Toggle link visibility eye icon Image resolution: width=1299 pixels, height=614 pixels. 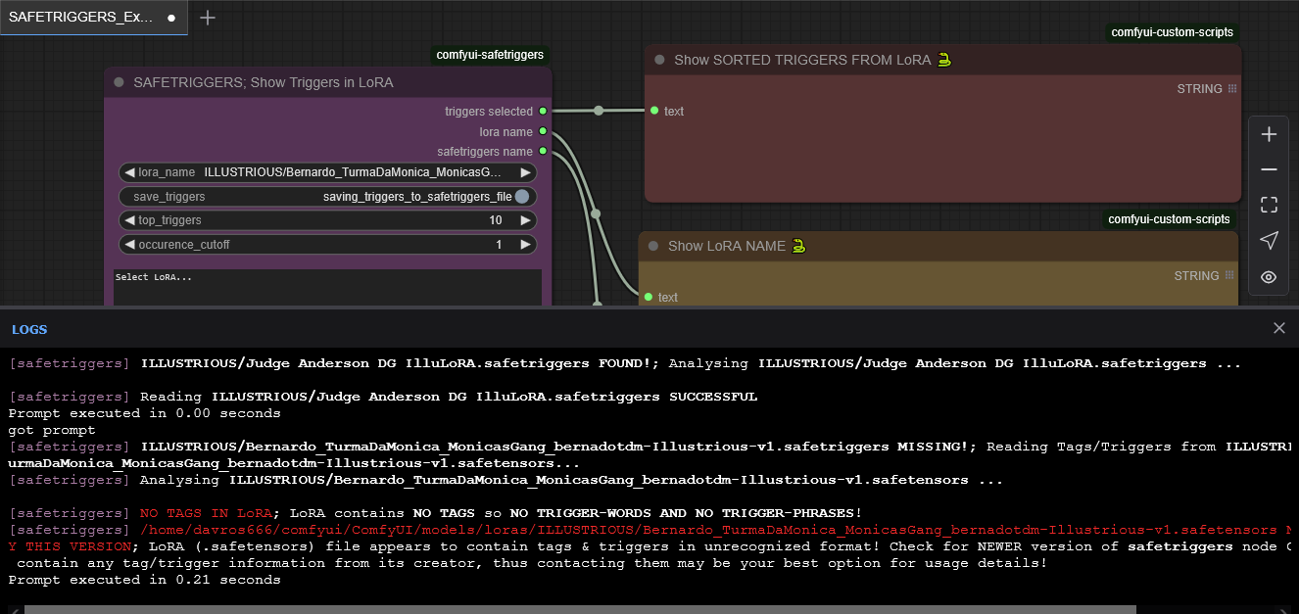1269,277
